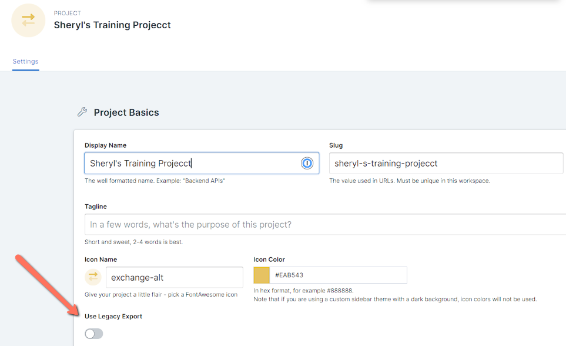
Task: Click the yellow Icon Color swatch
Action: (x=262, y=275)
